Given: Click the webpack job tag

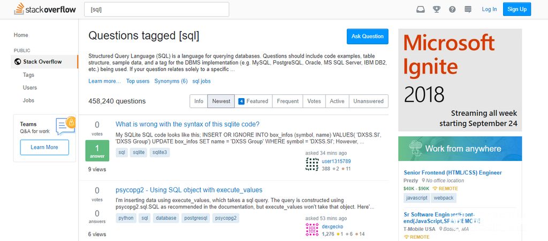Looking at the screenshot, I should (443, 198).
